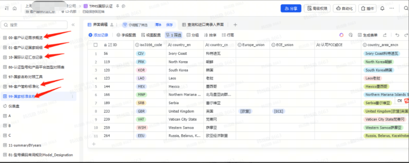Image resolution: width=409 pixels, height=163 pixels.
Task: Open the history clock icon in toolbar
Action: pyautogui.click(x=351, y=35)
